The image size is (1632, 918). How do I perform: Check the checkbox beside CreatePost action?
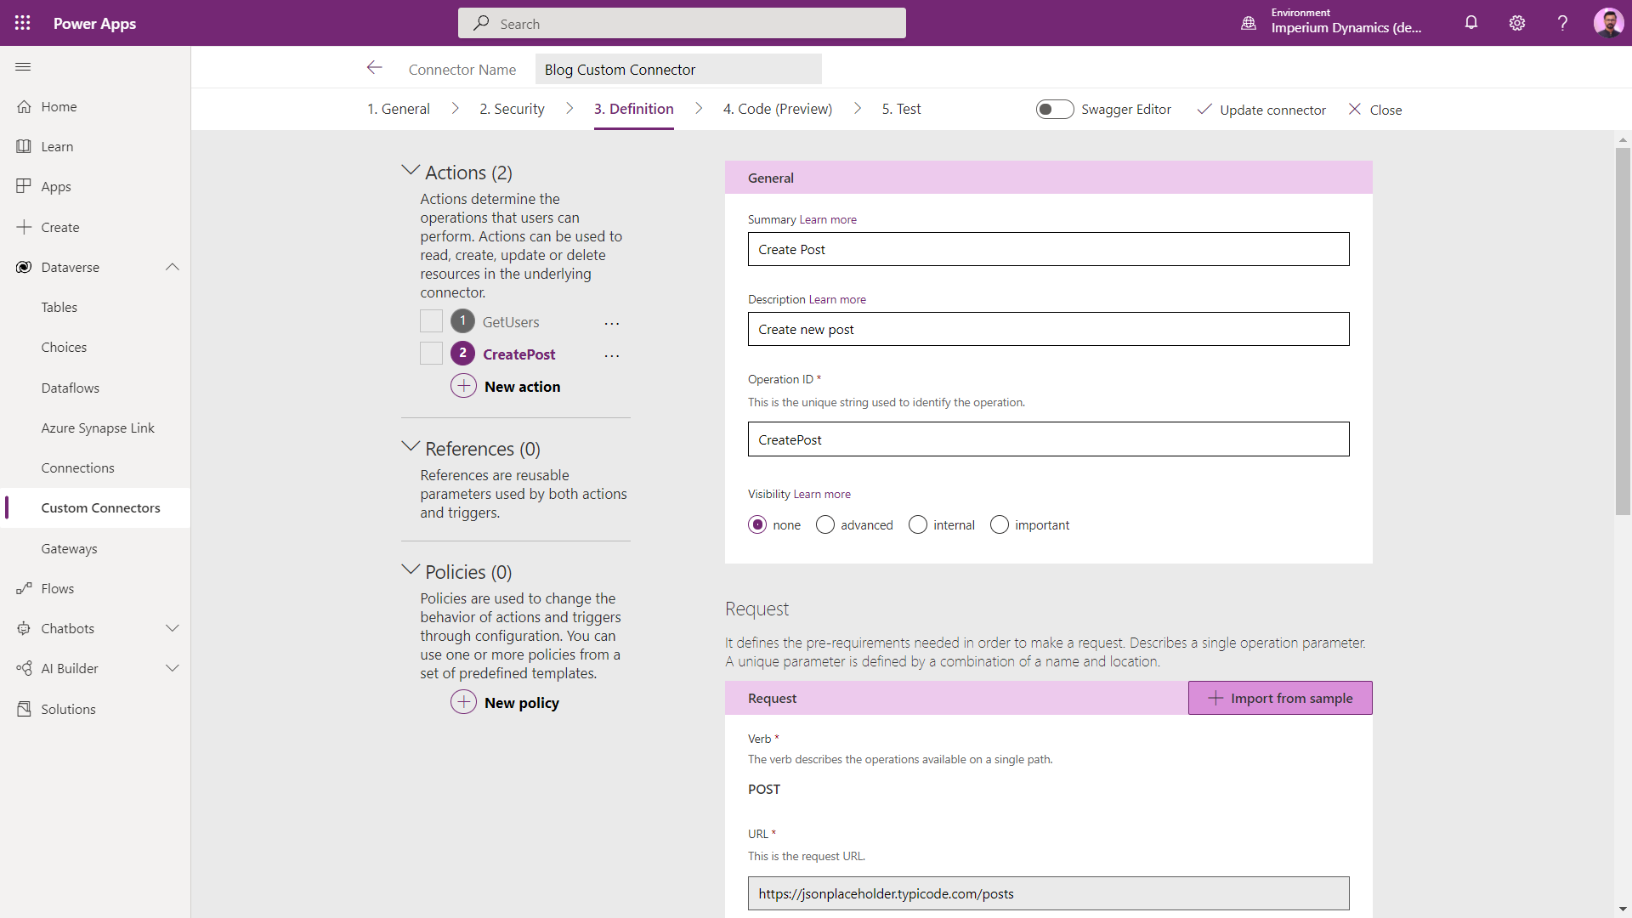tap(431, 353)
